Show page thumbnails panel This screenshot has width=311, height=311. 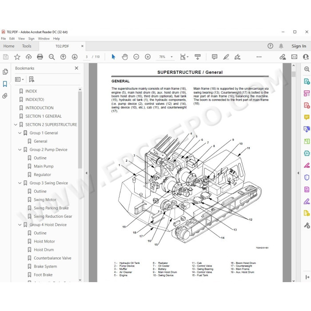click(5, 72)
